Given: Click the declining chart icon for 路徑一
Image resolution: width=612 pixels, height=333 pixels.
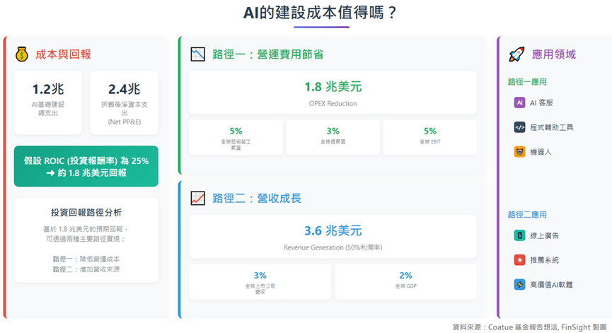Looking at the screenshot, I should pos(198,54).
